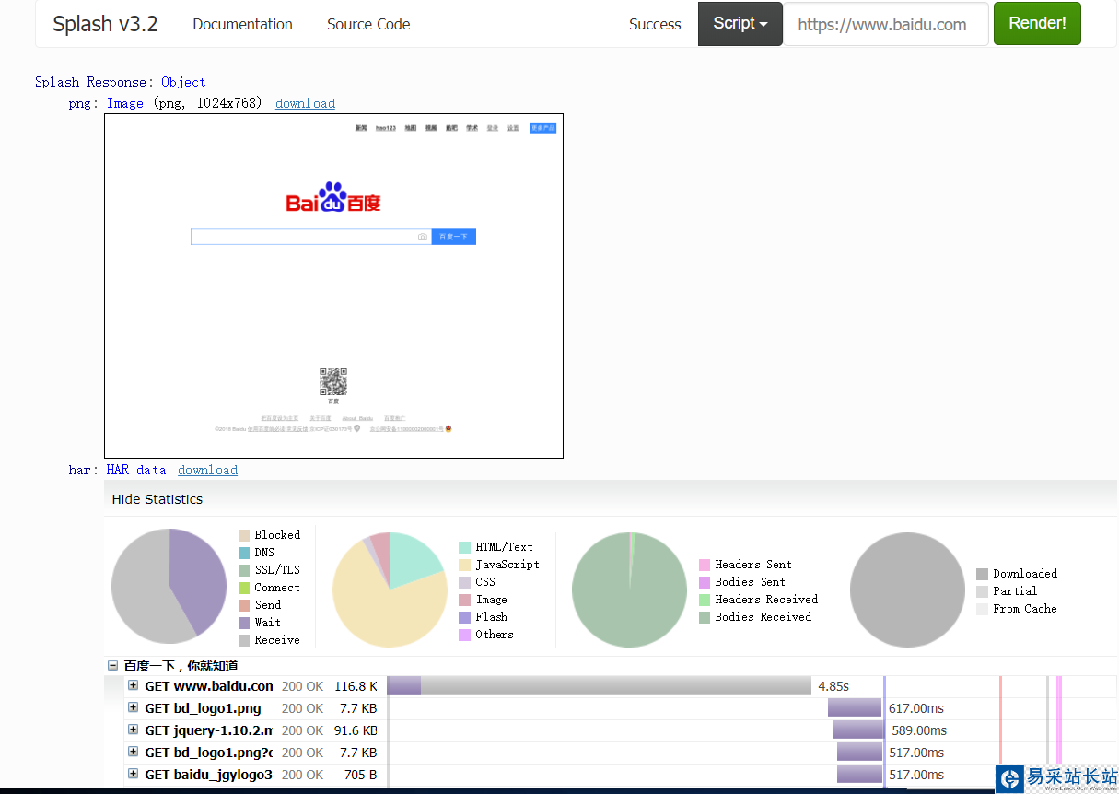The width and height of the screenshot is (1119, 794).
Task: Click the JavaScript legend color swatch
Action: (465, 565)
